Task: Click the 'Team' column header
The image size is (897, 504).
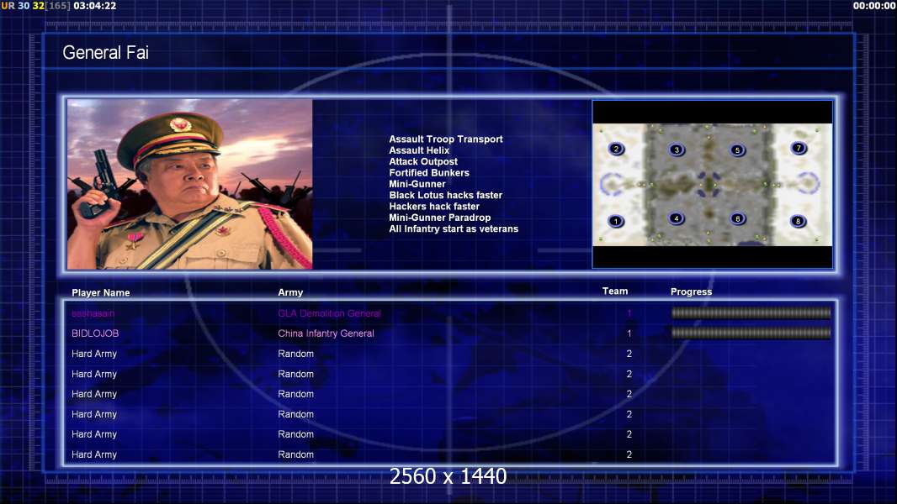Action: 615,291
